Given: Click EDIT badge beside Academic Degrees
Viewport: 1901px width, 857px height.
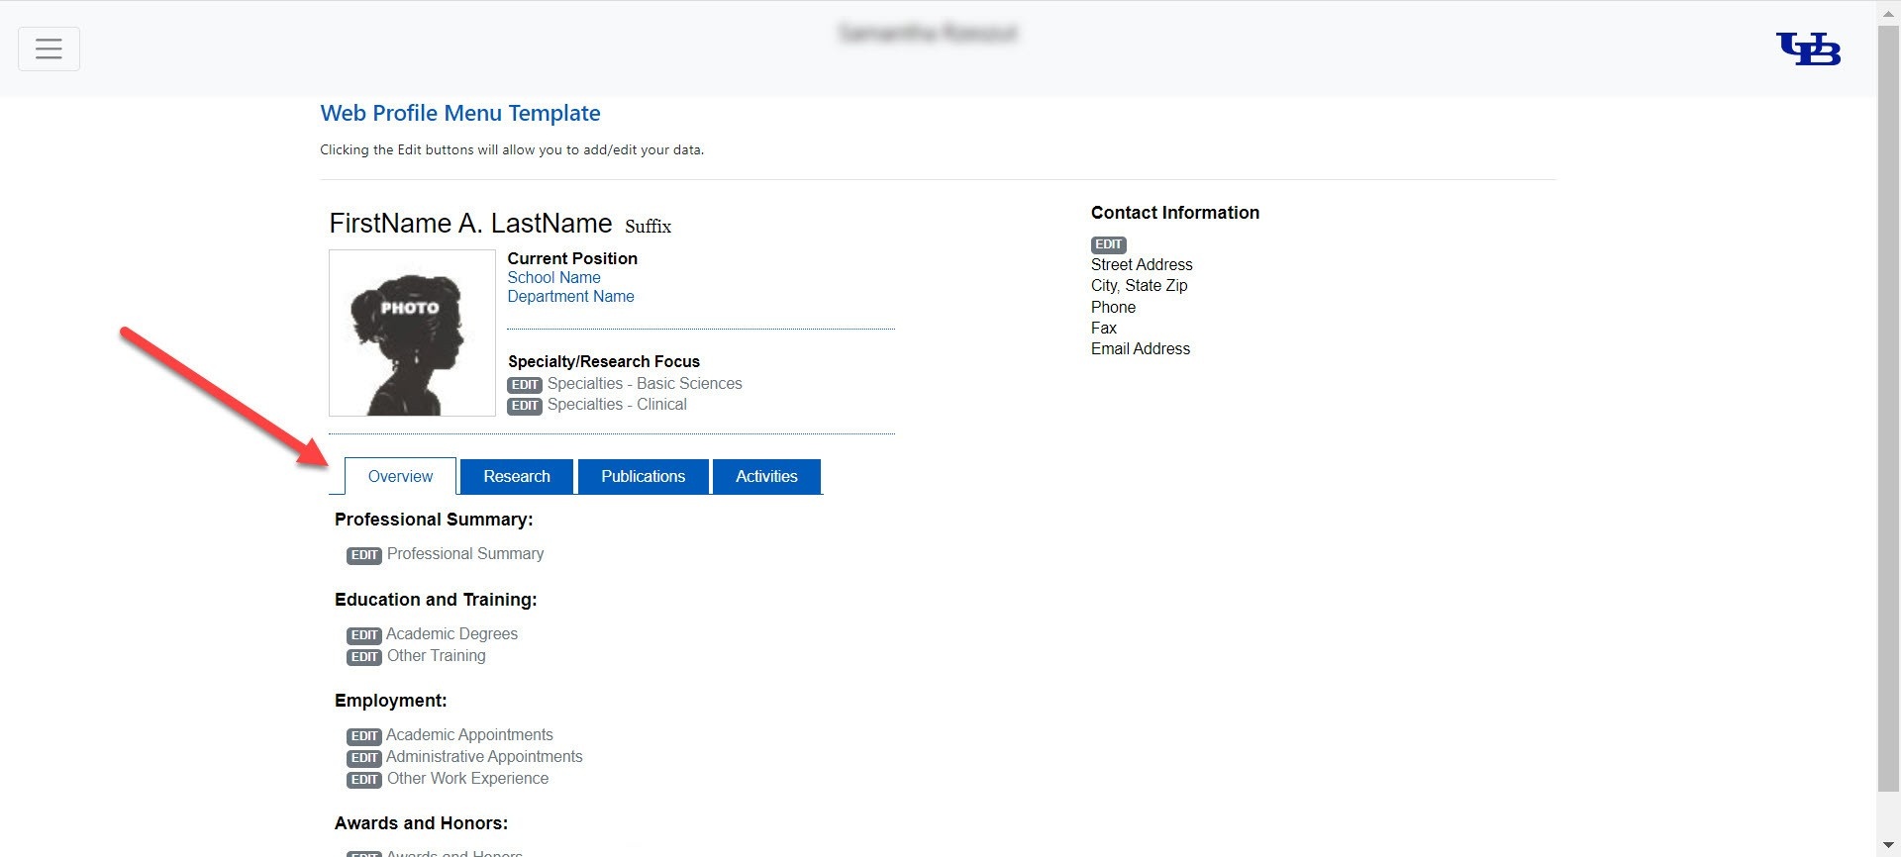Looking at the screenshot, I should pyautogui.click(x=363, y=635).
